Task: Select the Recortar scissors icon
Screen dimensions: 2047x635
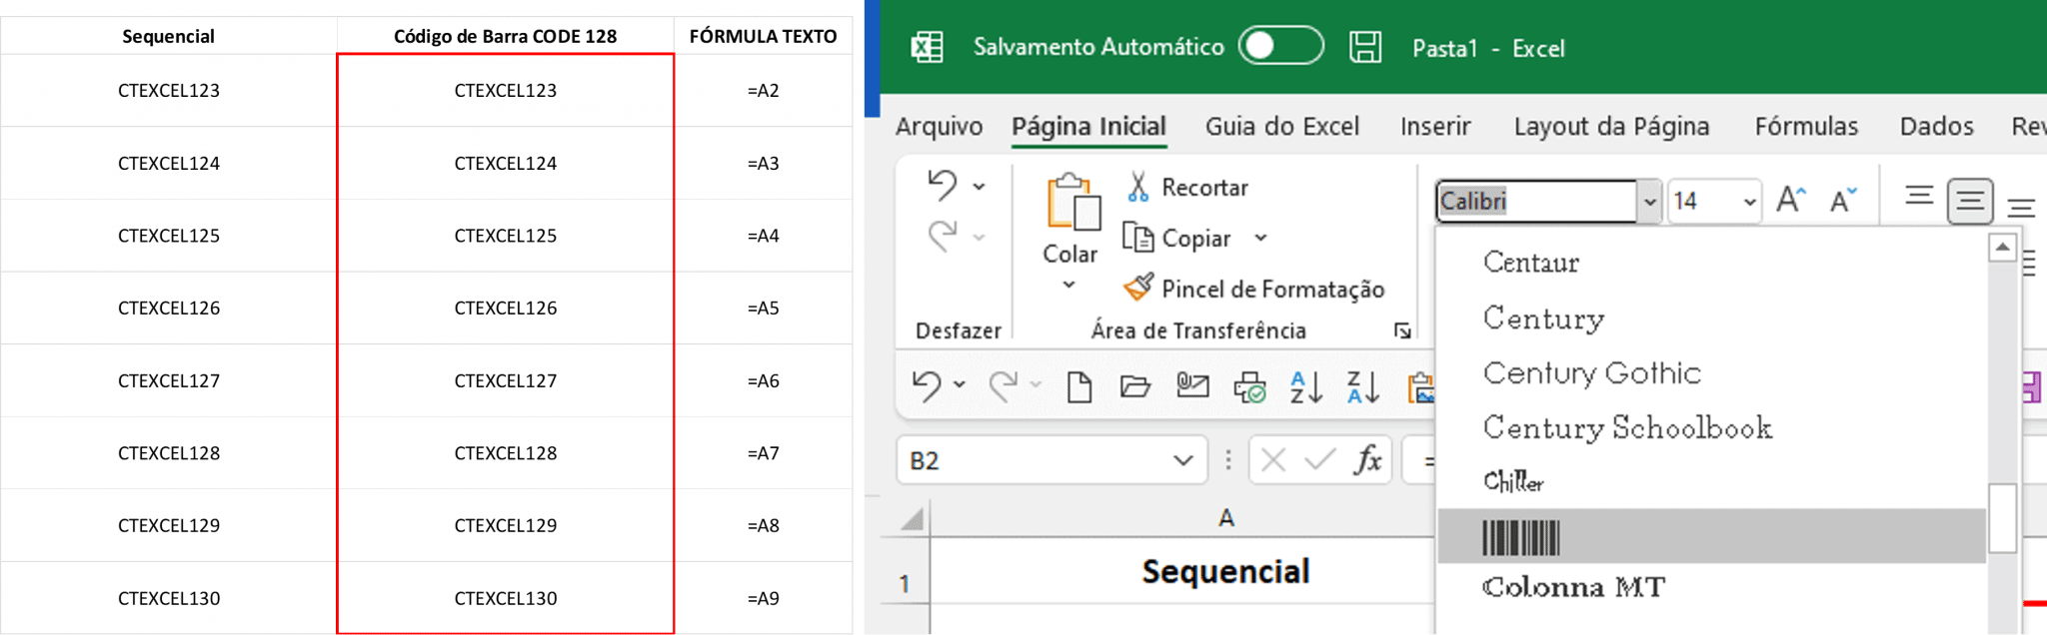Action: [1138, 187]
